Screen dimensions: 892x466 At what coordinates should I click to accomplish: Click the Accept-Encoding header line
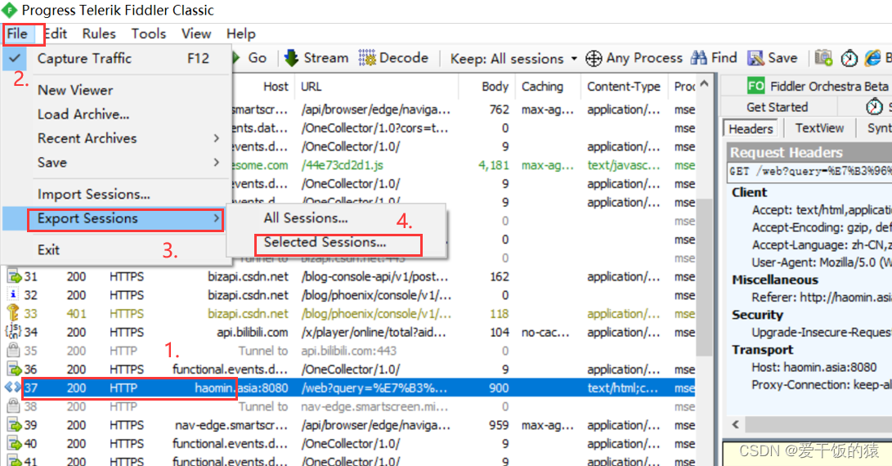coord(822,227)
